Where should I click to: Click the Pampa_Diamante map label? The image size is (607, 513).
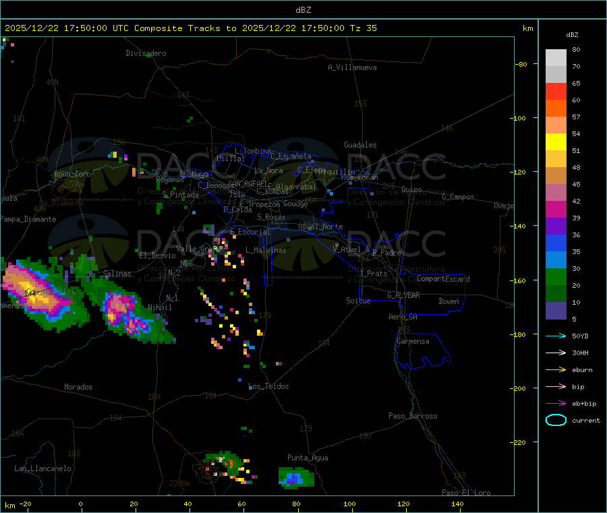tap(28, 219)
